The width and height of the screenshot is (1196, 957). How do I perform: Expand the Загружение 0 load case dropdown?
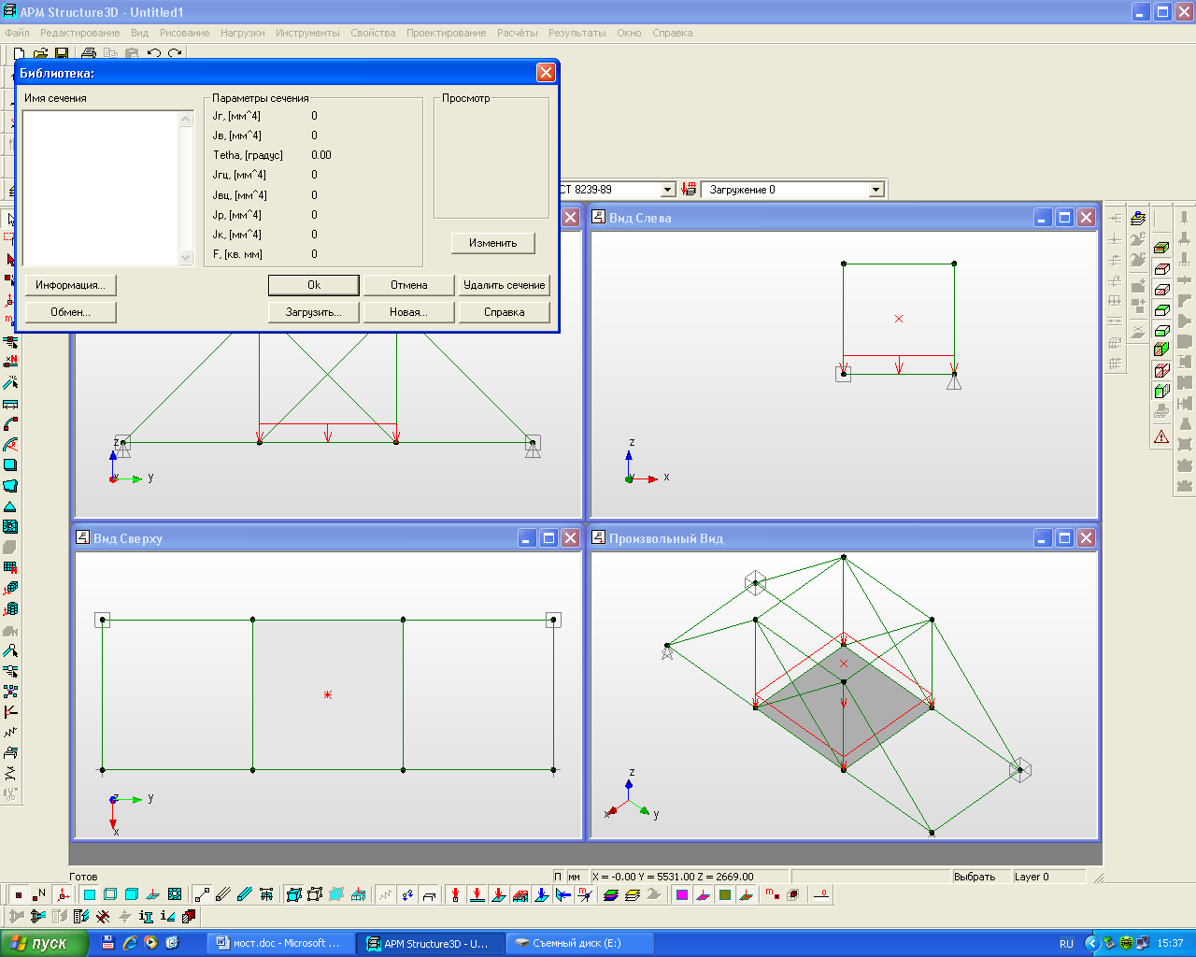(x=876, y=190)
